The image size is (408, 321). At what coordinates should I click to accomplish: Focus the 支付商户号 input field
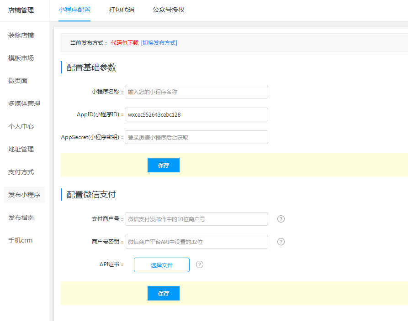click(196, 219)
